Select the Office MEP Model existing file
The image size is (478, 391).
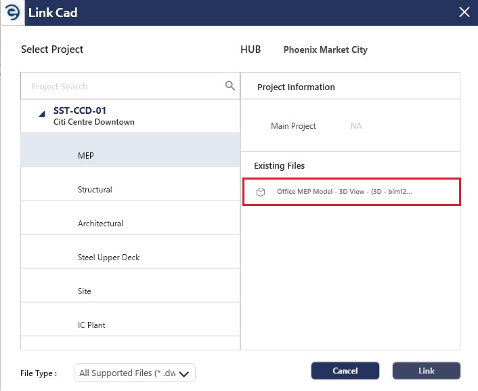tap(351, 192)
